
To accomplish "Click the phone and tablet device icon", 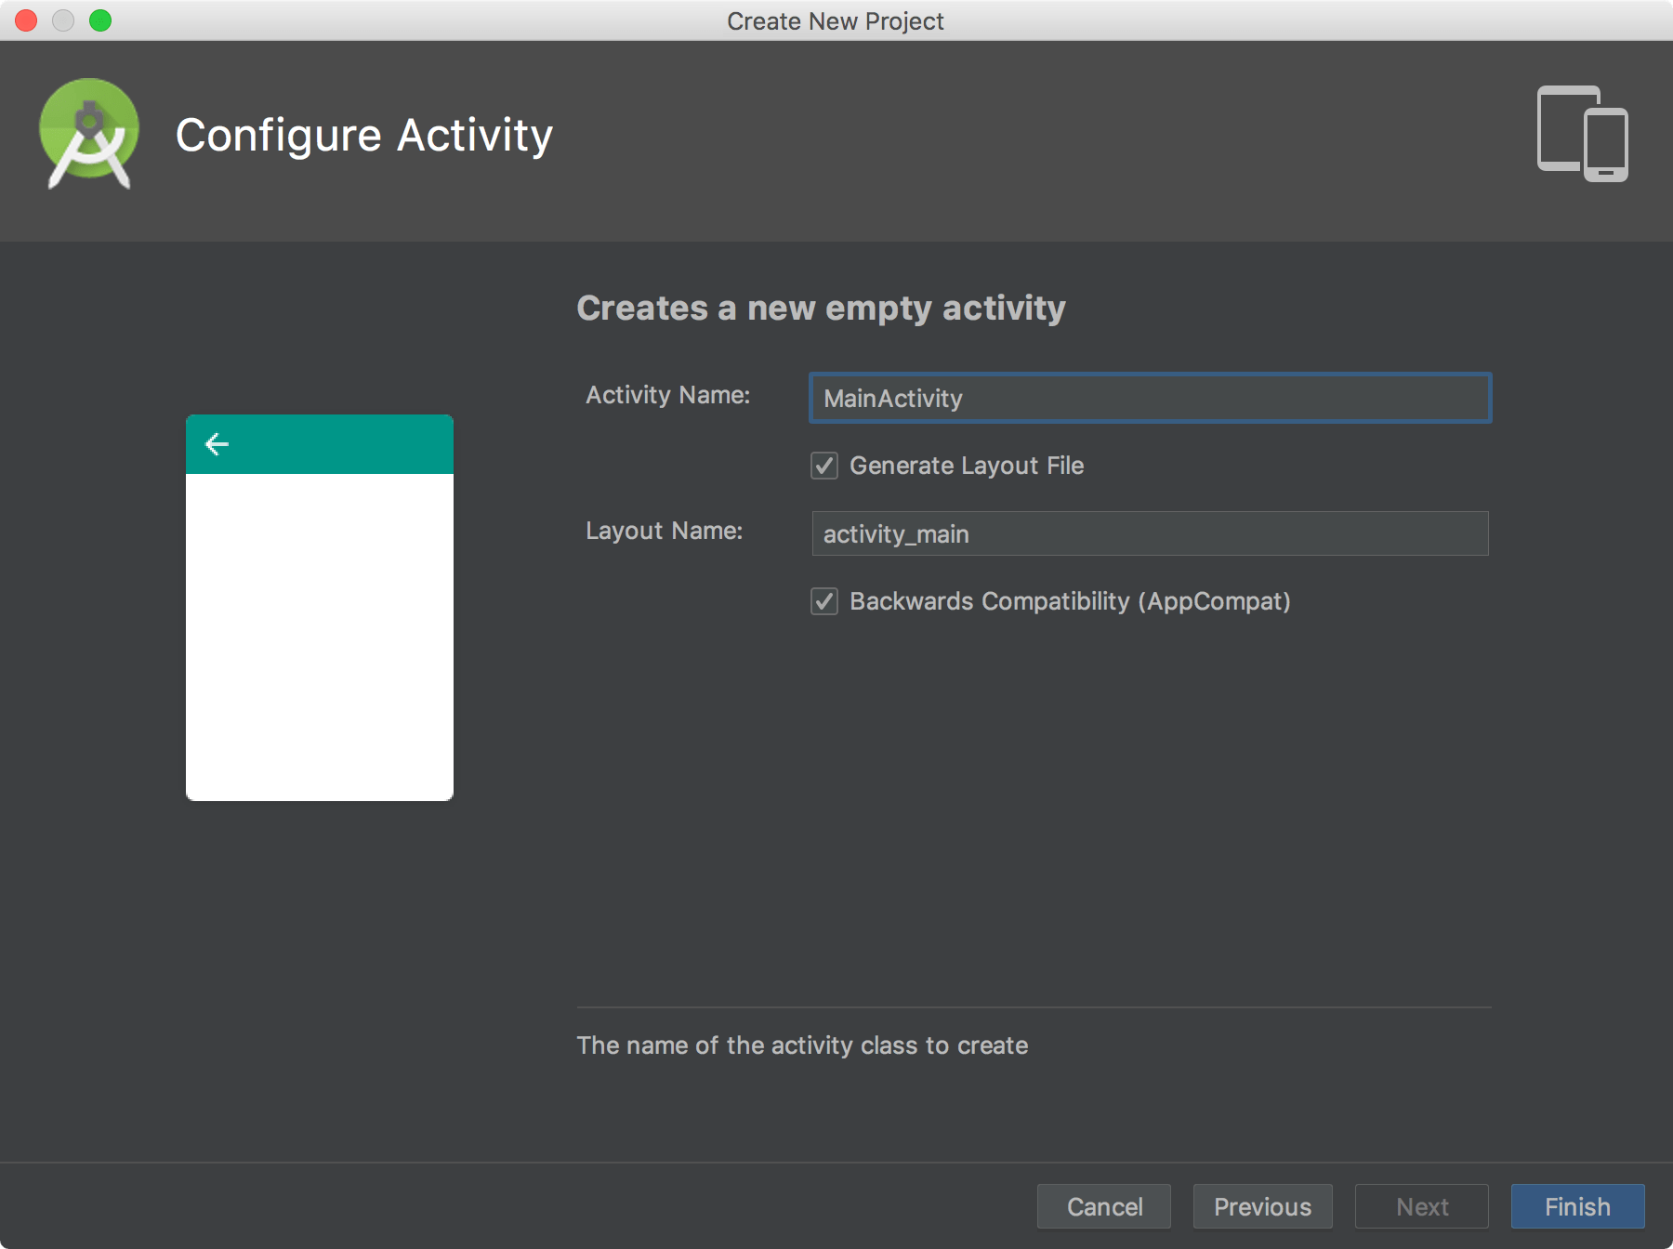I will pos(1582,134).
